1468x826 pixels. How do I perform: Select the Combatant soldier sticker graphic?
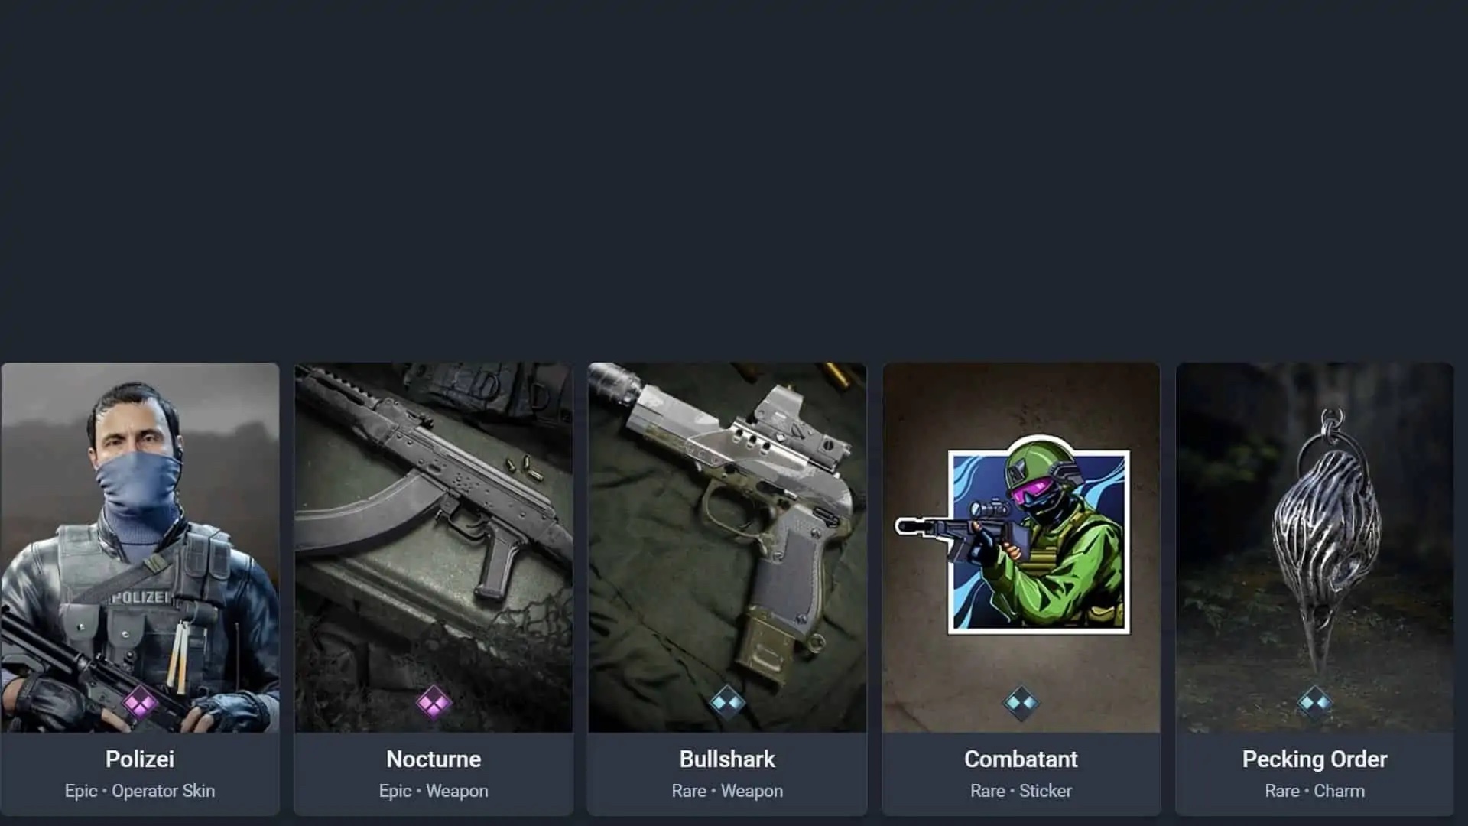coord(1013,535)
